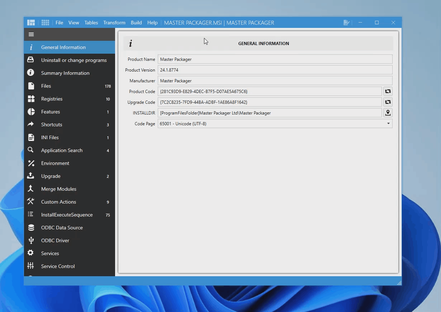Image resolution: width=441 pixels, height=312 pixels.
Task: Click the INSTALLDIR path field
Action: click(x=270, y=113)
